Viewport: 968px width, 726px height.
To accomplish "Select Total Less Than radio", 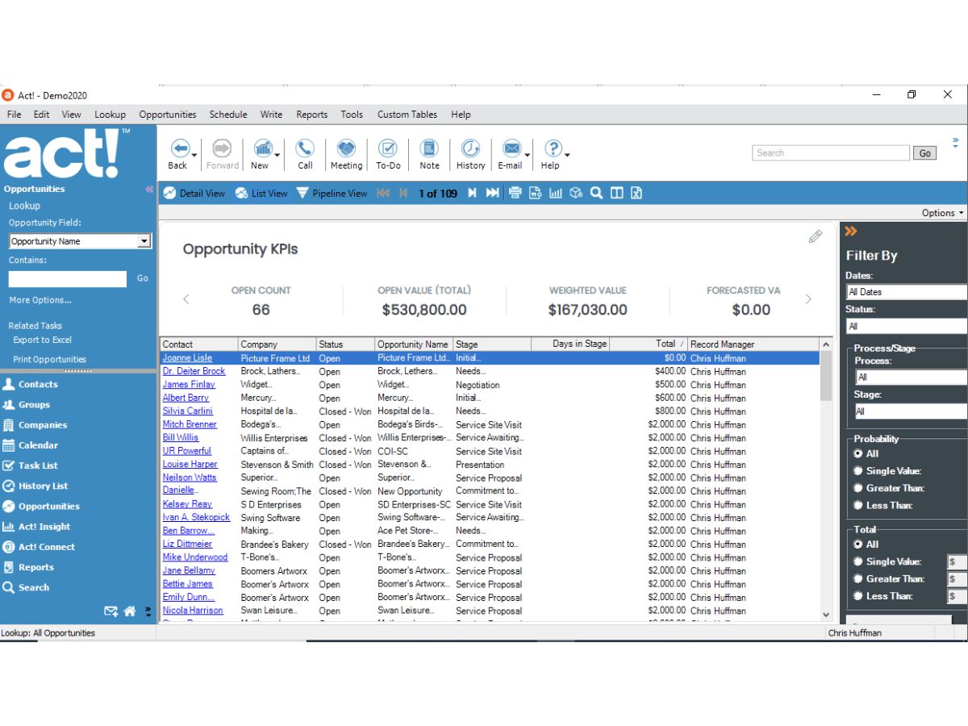I will tap(857, 595).
